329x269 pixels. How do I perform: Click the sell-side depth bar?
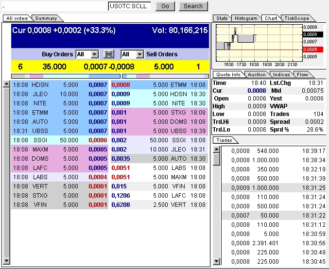coord(165,76)
